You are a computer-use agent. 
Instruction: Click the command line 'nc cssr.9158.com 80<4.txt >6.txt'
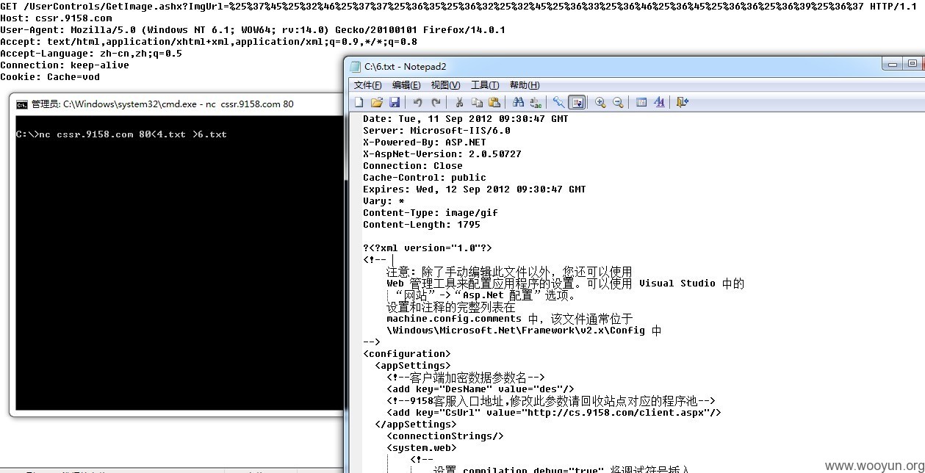[132, 134]
